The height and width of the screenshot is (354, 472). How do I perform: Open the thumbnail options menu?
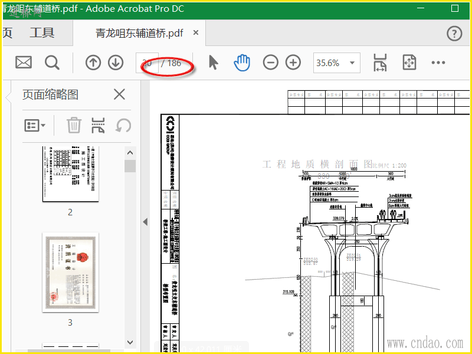(35, 125)
